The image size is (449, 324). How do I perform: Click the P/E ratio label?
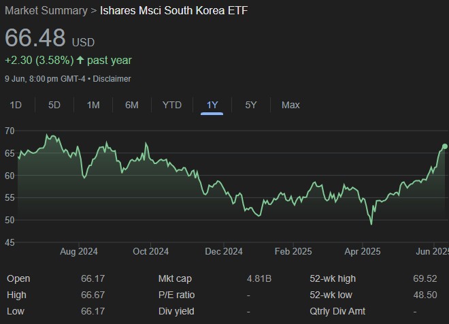[176, 295]
